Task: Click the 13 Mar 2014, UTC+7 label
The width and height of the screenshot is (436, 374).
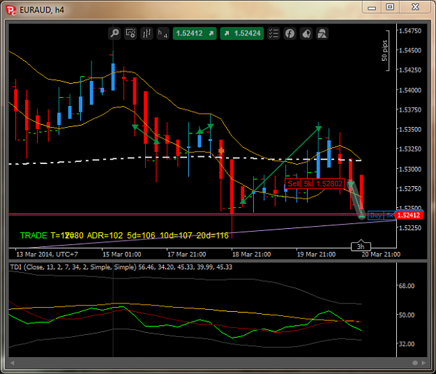Action: tap(47, 255)
